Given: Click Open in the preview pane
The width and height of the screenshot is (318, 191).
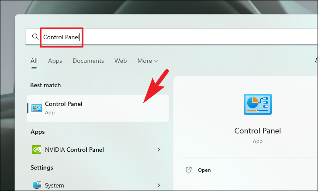Looking at the screenshot, I should pyautogui.click(x=204, y=170).
